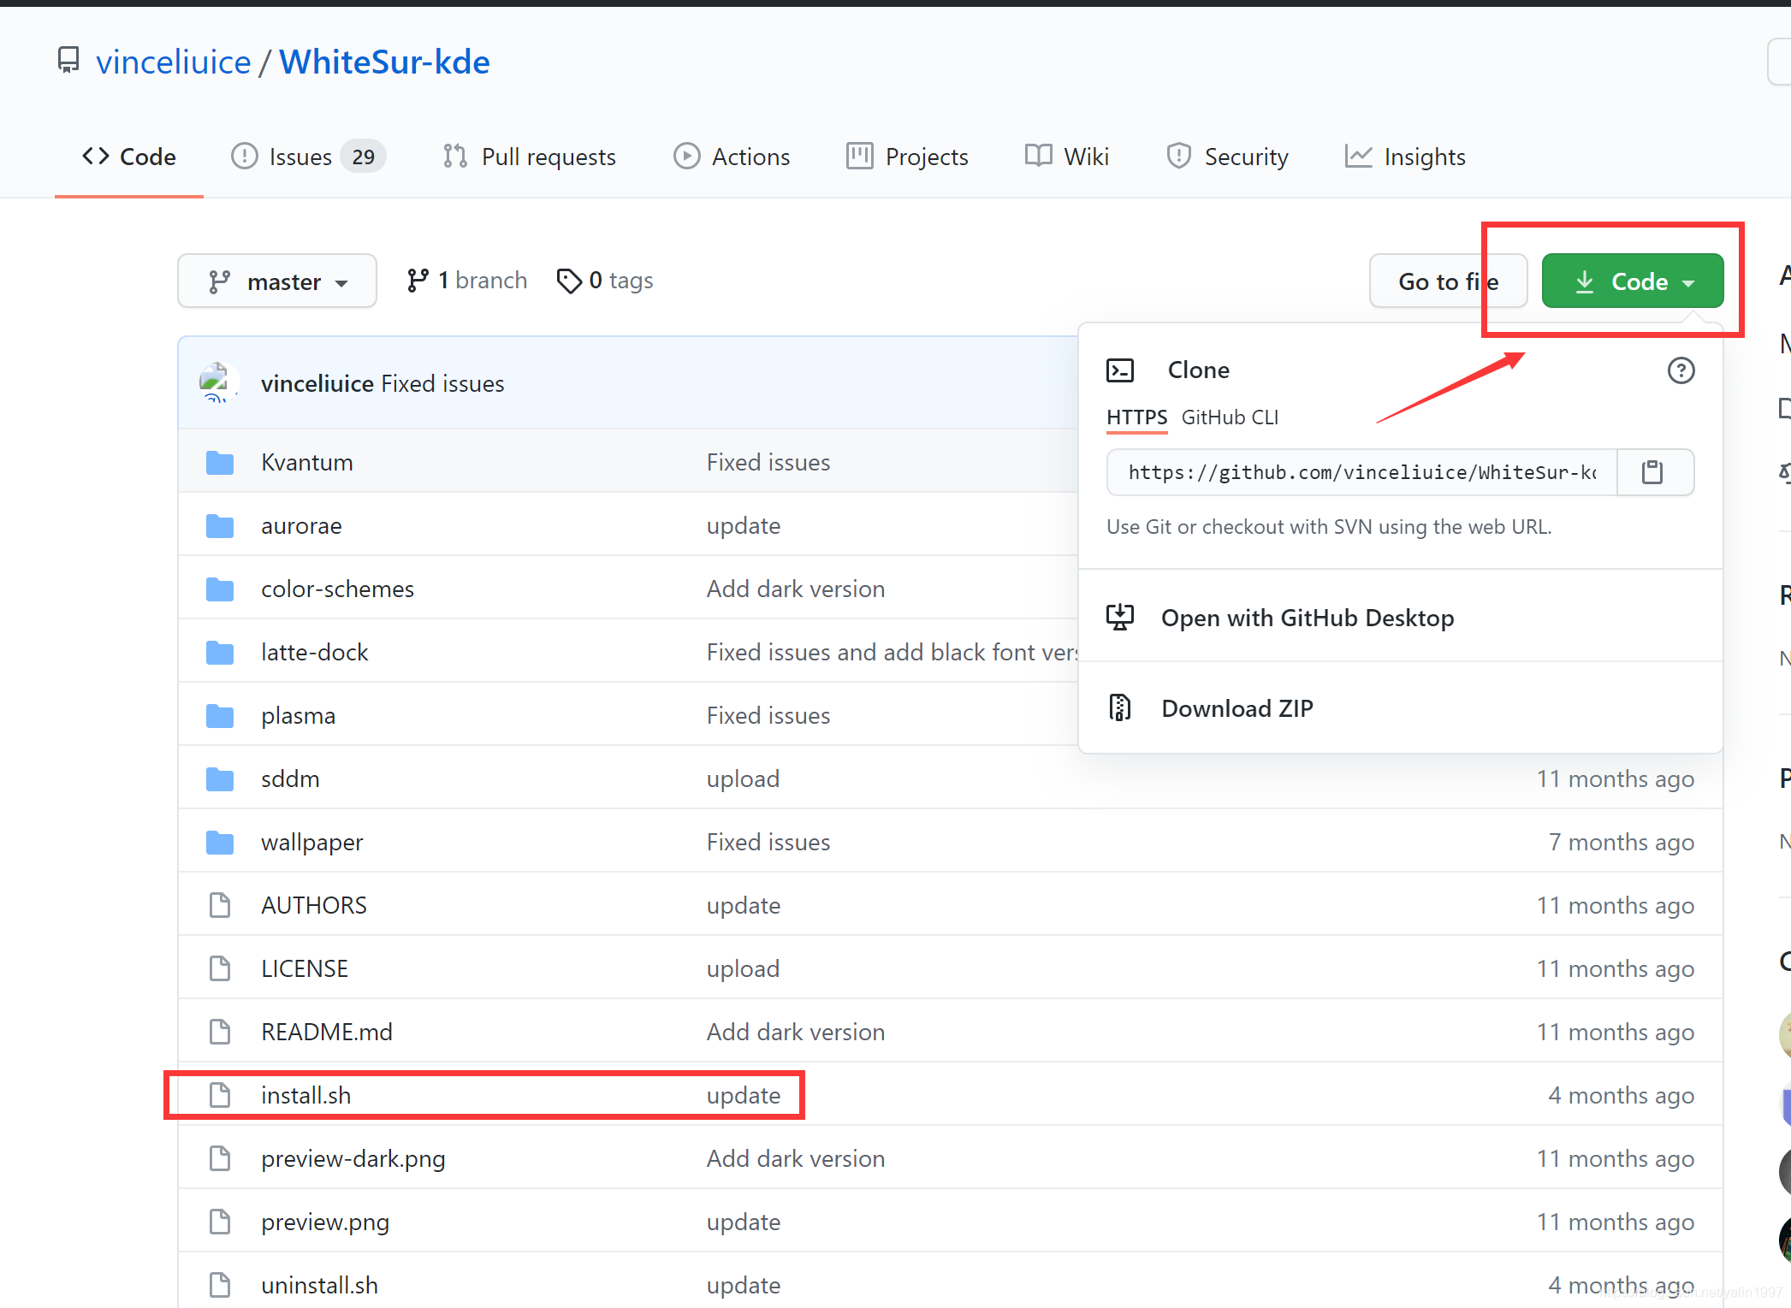
Task: Open the Fixed issues latest commit message
Action: click(443, 383)
